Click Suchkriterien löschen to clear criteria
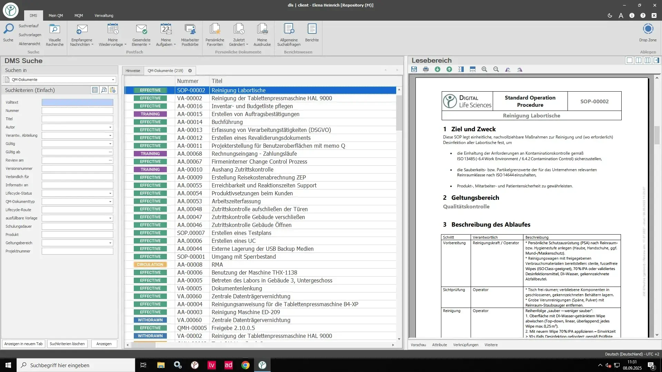The width and height of the screenshot is (662, 372). [x=67, y=344]
